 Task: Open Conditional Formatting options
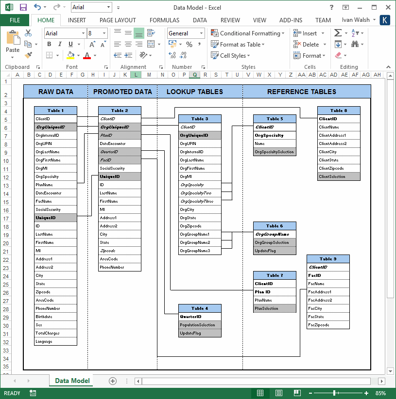point(248,33)
